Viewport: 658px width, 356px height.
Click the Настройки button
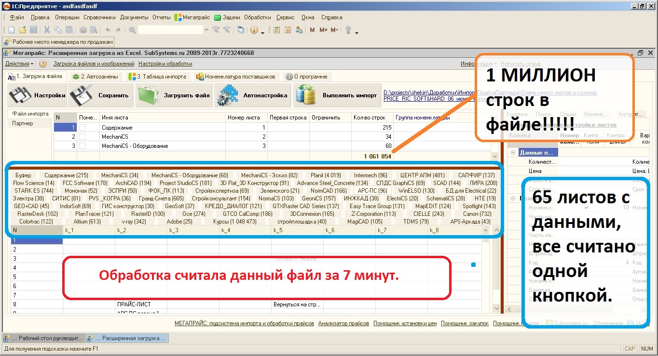37,95
